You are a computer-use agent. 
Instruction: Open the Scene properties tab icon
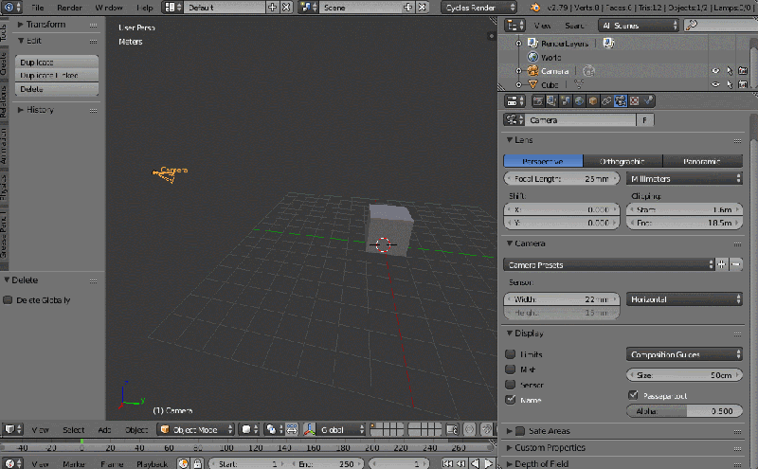click(566, 101)
